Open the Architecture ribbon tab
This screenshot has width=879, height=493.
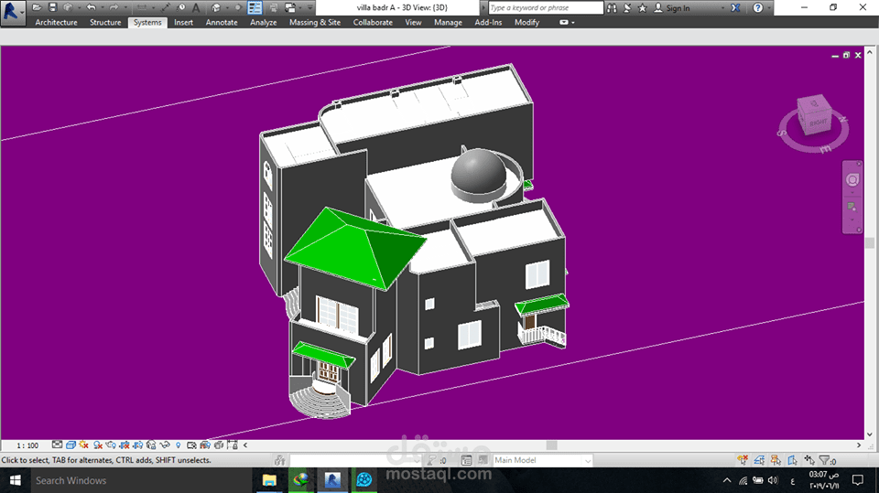point(56,22)
